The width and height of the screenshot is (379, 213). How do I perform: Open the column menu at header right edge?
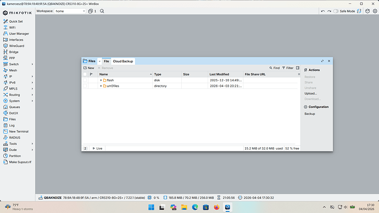point(299,74)
